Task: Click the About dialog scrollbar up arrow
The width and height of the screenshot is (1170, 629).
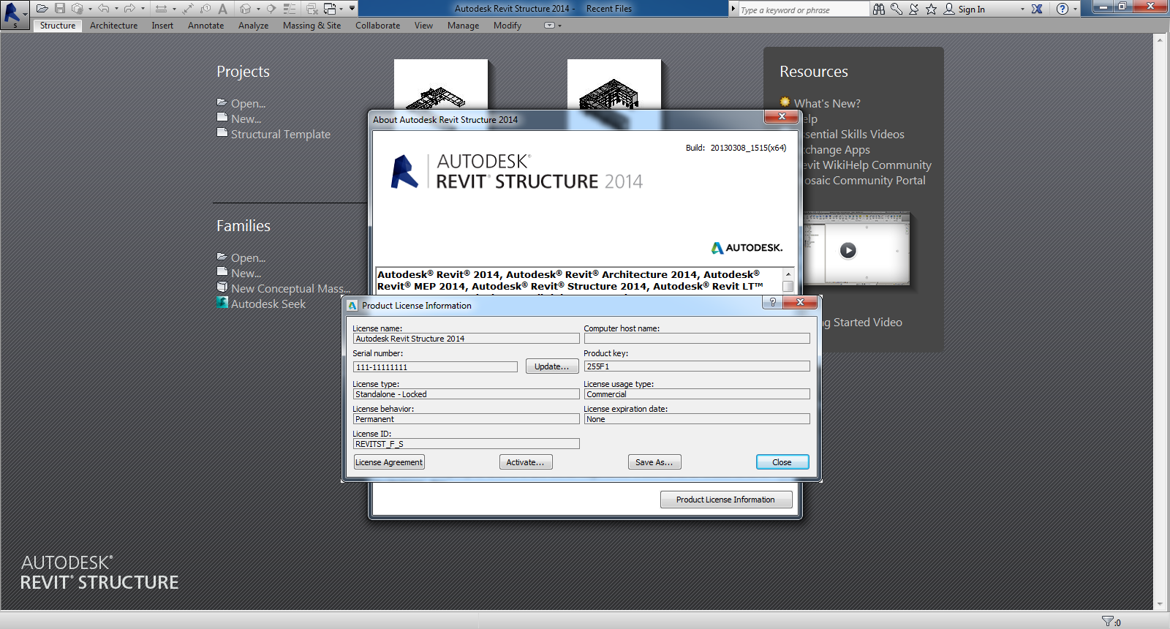Action: pos(788,274)
